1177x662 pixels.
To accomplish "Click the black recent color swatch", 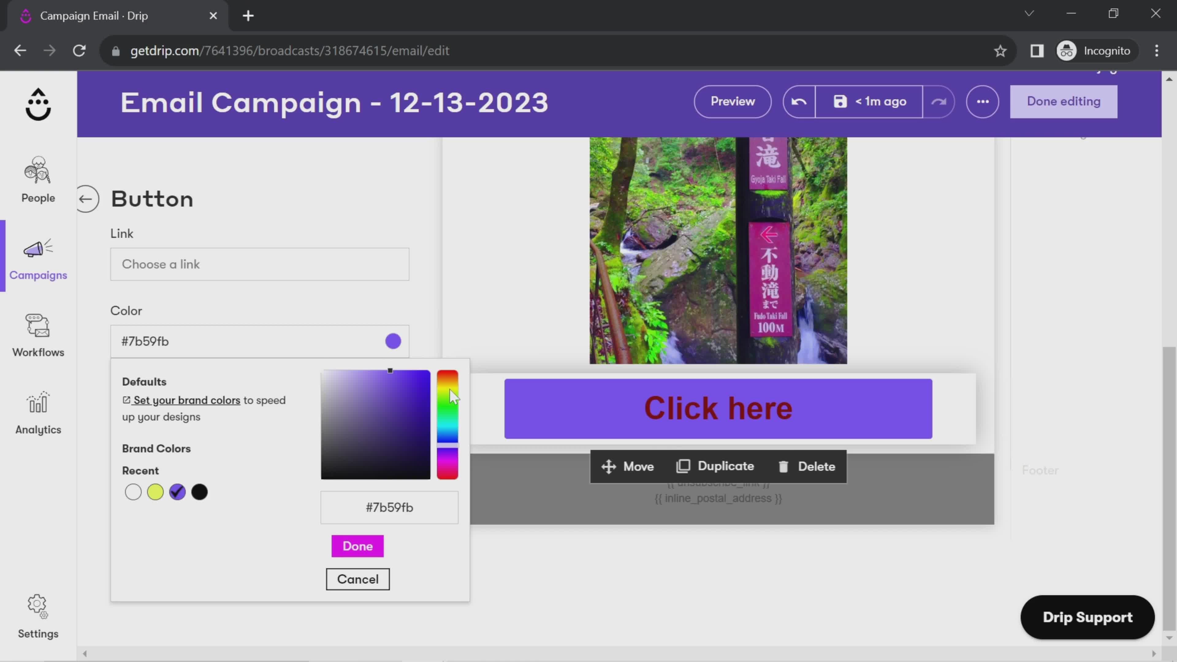I will pyautogui.click(x=200, y=492).
